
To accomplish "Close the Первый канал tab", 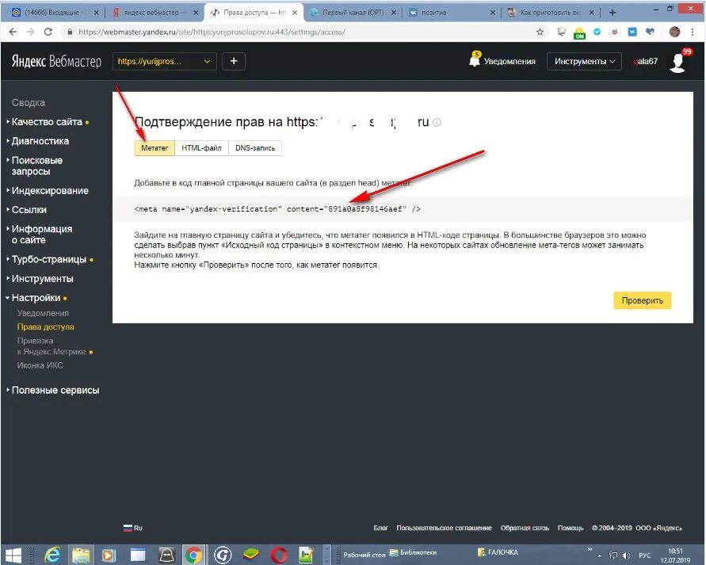I will 393,13.
